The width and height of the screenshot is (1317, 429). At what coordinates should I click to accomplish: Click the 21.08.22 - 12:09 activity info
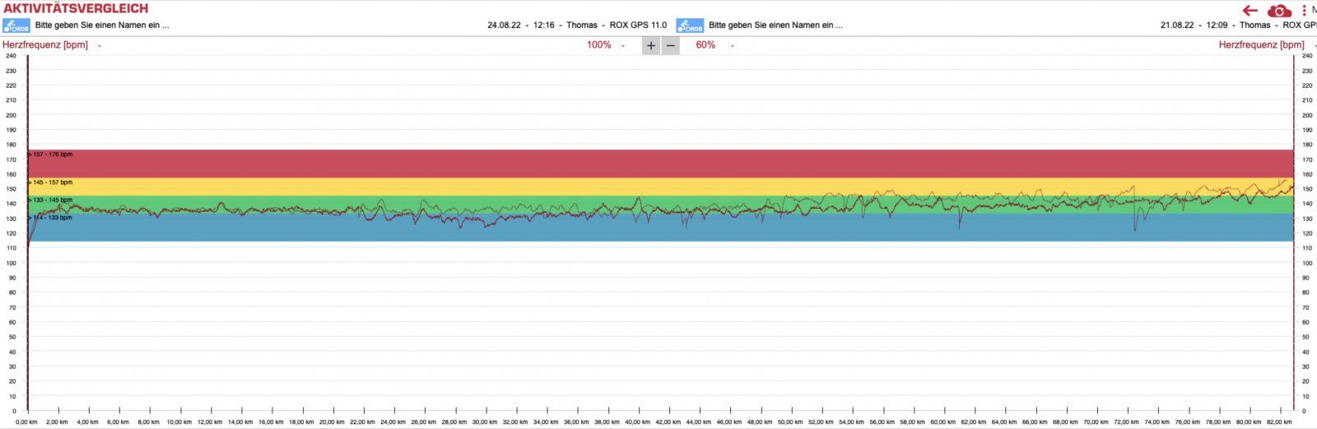pyautogui.click(x=1235, y=25)
